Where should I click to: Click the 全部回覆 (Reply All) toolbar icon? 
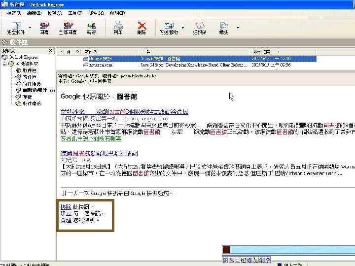(68, 26)
